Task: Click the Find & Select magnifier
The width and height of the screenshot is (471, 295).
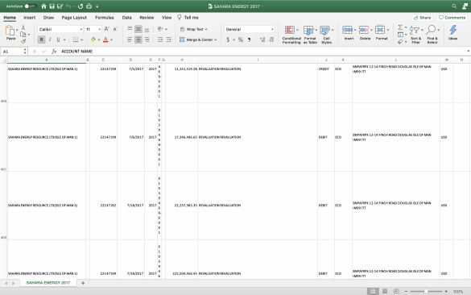Action: click(431, 30)
